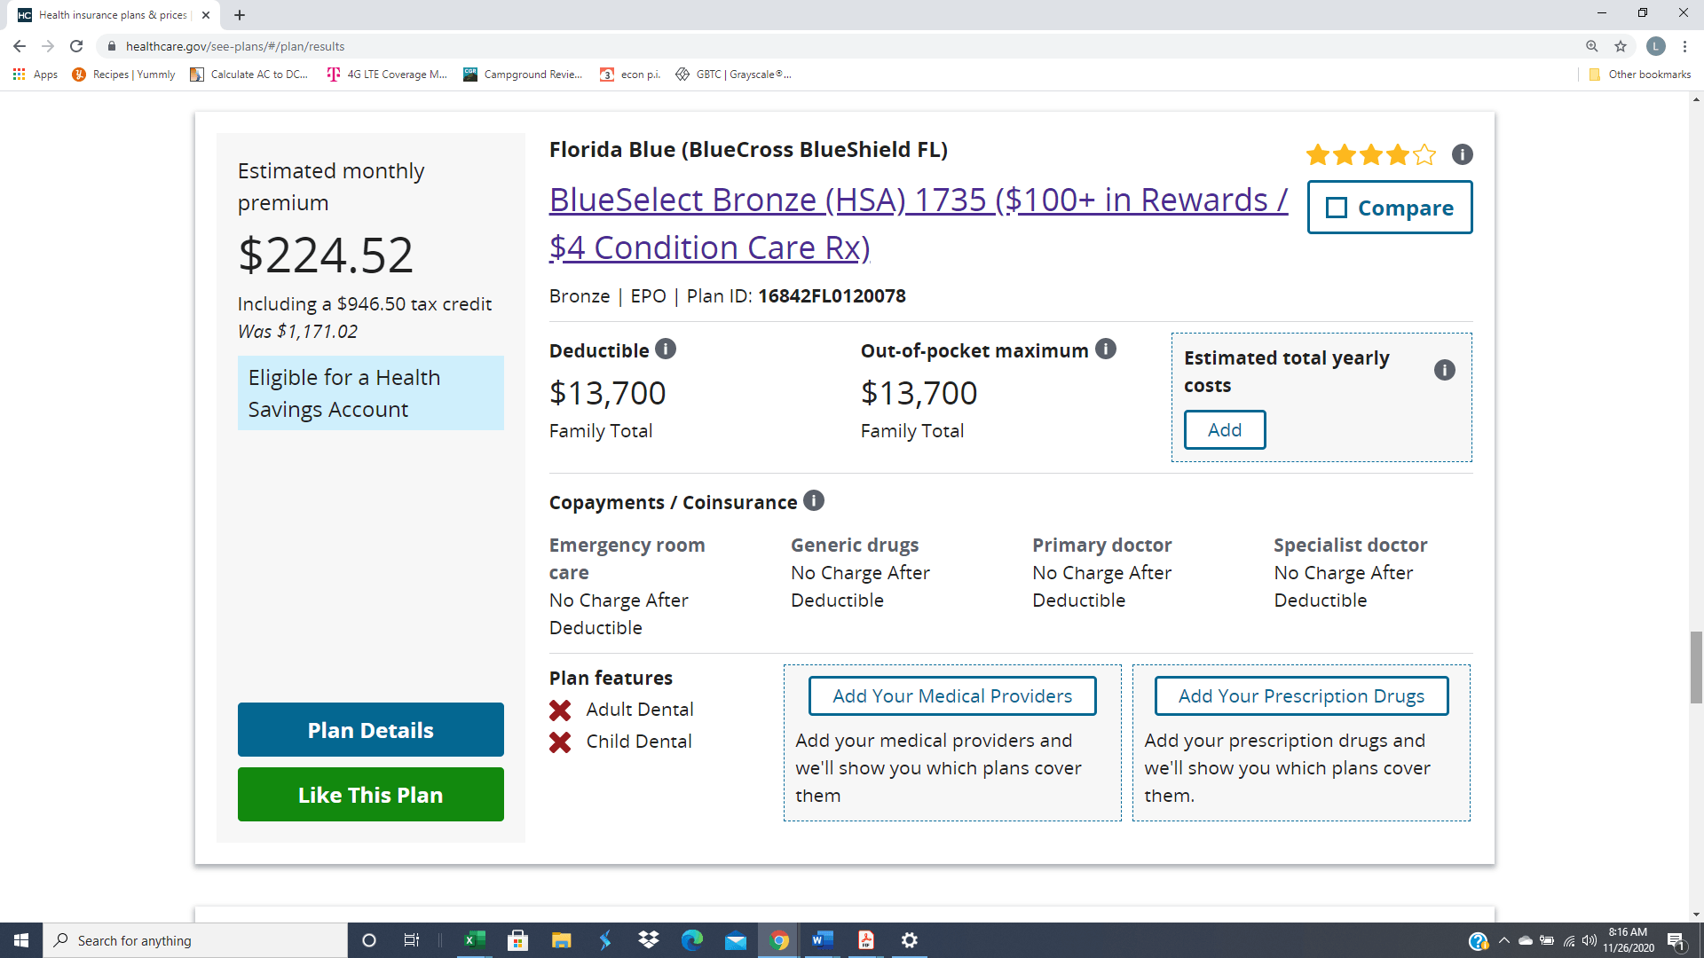This screenshot has height=958, width=1704.
Task: Open the notification center icon
Action: tap(1676, 940)
